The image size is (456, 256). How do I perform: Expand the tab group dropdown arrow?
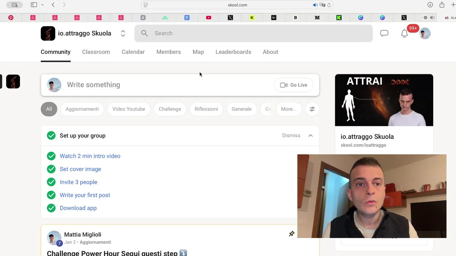click(x=42, y=5)
